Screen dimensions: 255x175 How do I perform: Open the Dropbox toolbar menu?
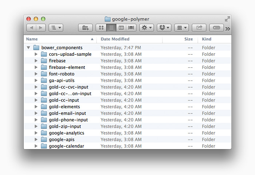coord(164,28)
